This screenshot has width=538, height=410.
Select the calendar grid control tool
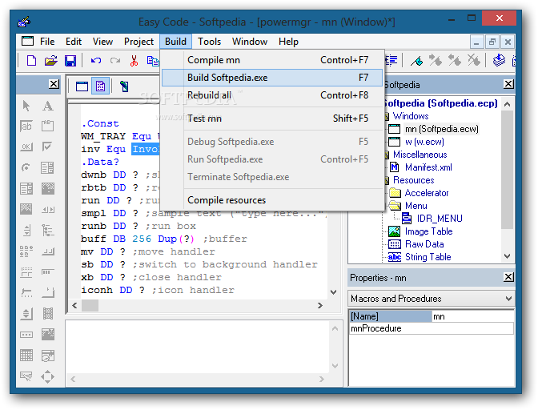tap(26, 356)
